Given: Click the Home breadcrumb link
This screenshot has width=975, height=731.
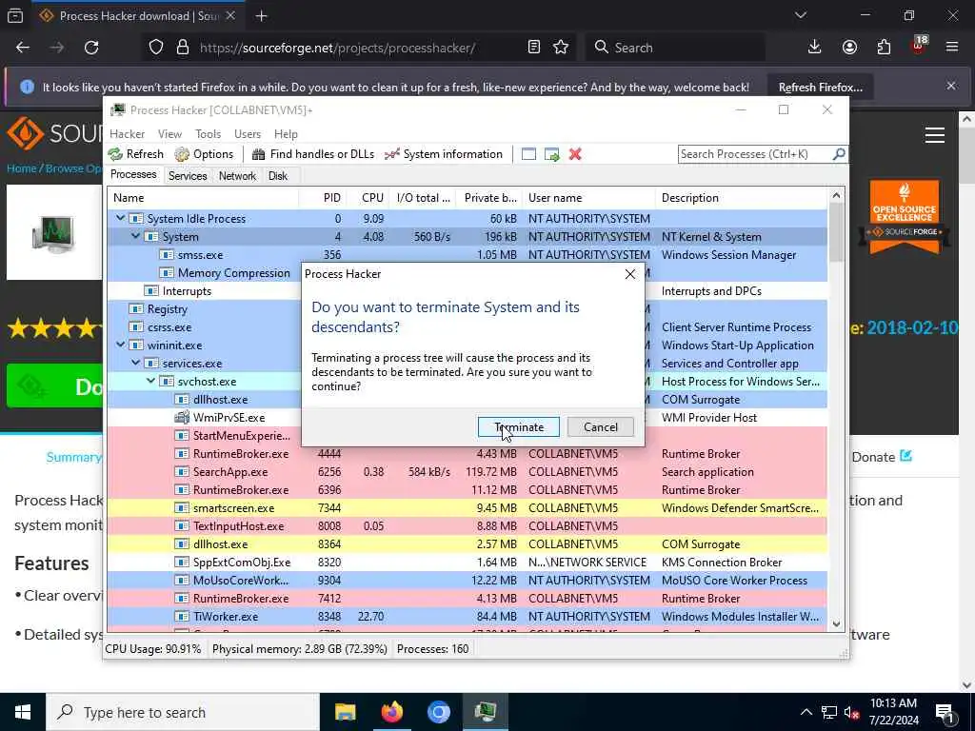Looking at the screenshot, I should click(21, 168).
